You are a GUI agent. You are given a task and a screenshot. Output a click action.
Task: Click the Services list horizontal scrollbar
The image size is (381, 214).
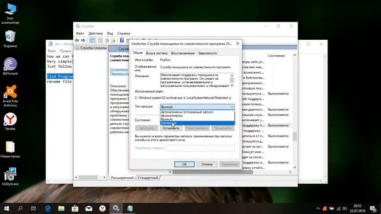[x=213, y=172]
